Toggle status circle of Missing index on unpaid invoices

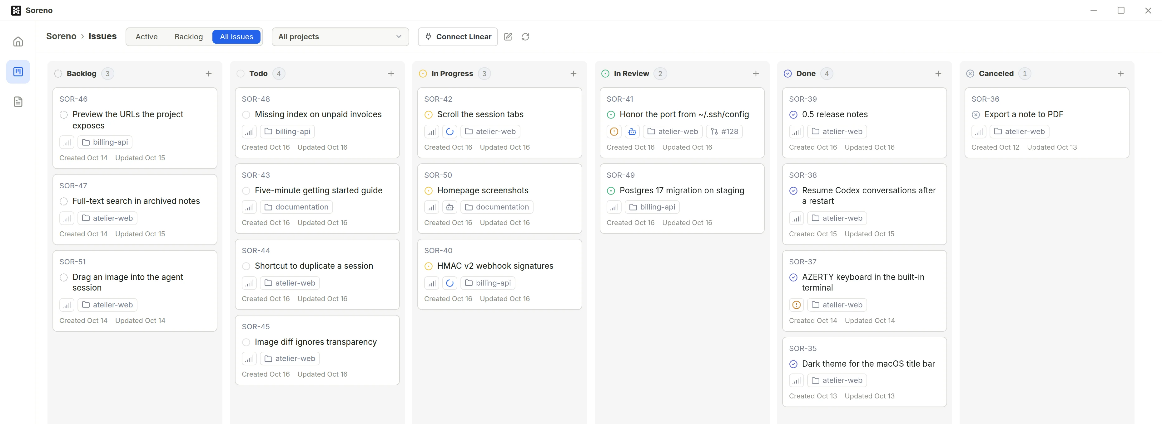click(246, 115)
